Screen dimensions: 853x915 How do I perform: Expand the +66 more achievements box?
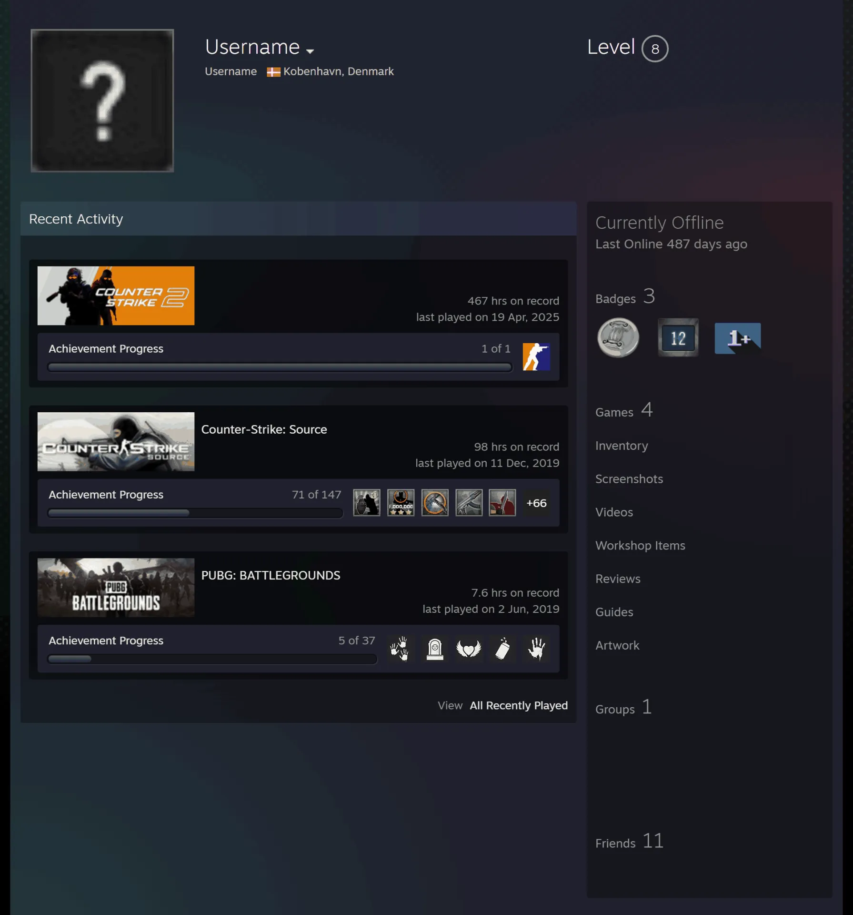click(x=536, y=503)
